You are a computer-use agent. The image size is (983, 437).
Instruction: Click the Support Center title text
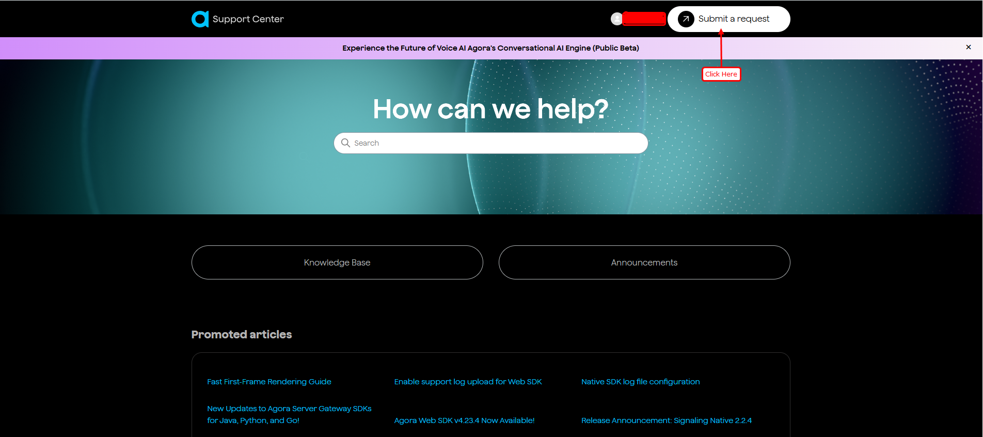[x=248, y=19]
